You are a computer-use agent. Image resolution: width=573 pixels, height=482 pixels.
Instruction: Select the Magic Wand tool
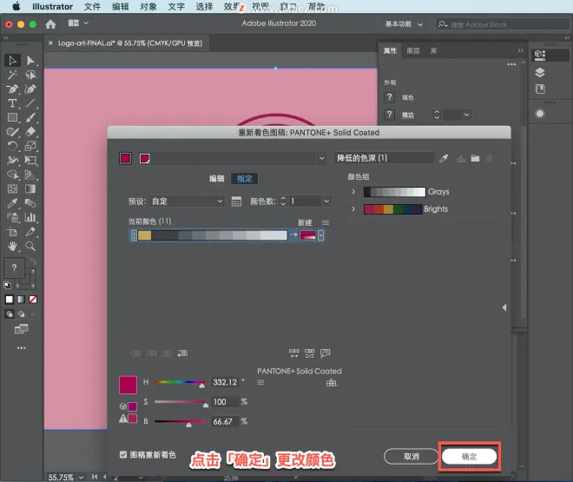pyautogui.click(x=12, y=75)
